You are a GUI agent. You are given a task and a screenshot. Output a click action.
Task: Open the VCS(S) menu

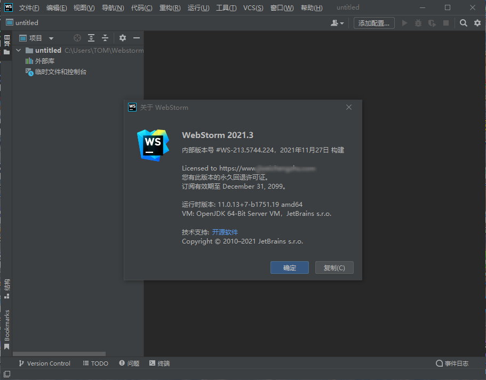253,8
